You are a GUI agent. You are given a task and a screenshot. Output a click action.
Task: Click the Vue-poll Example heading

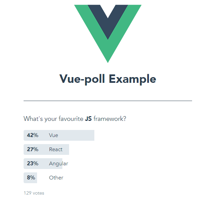108,79
